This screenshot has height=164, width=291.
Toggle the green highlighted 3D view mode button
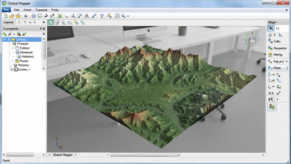[51, 23]
